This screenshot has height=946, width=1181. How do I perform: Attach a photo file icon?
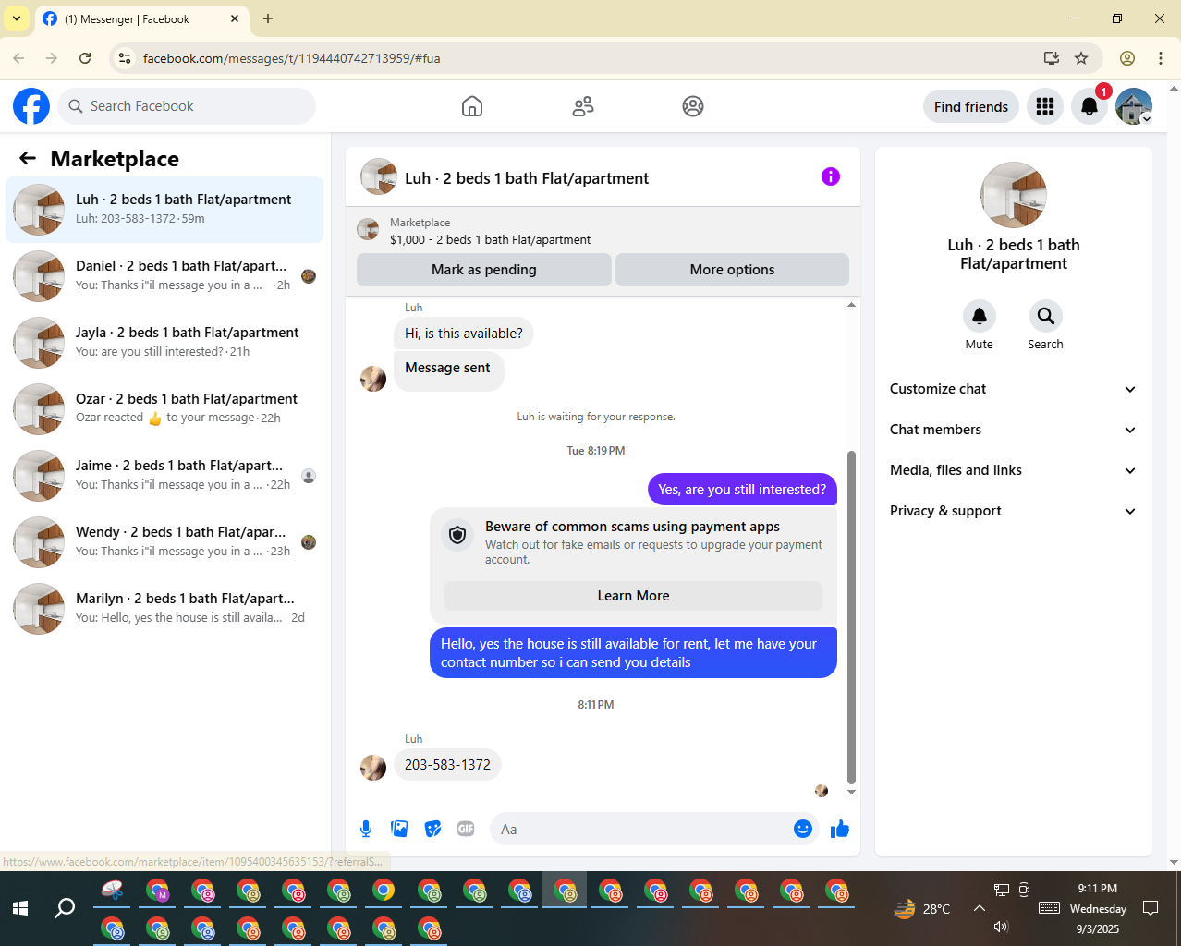[x=399, y=829]
